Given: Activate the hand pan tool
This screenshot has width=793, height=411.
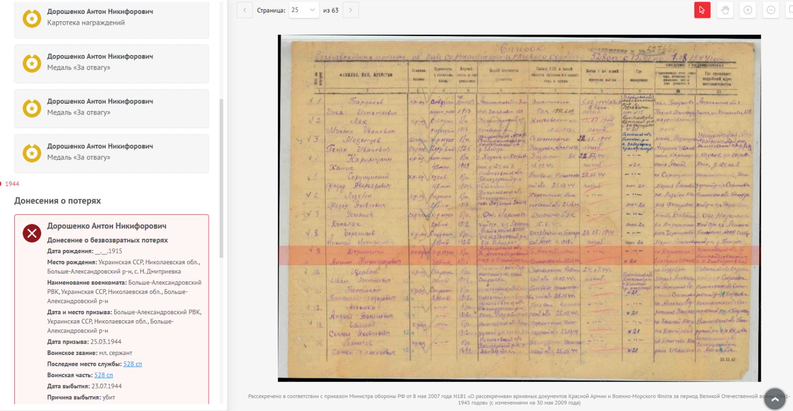Looking at the screenshot, I should tap(725, 10).
